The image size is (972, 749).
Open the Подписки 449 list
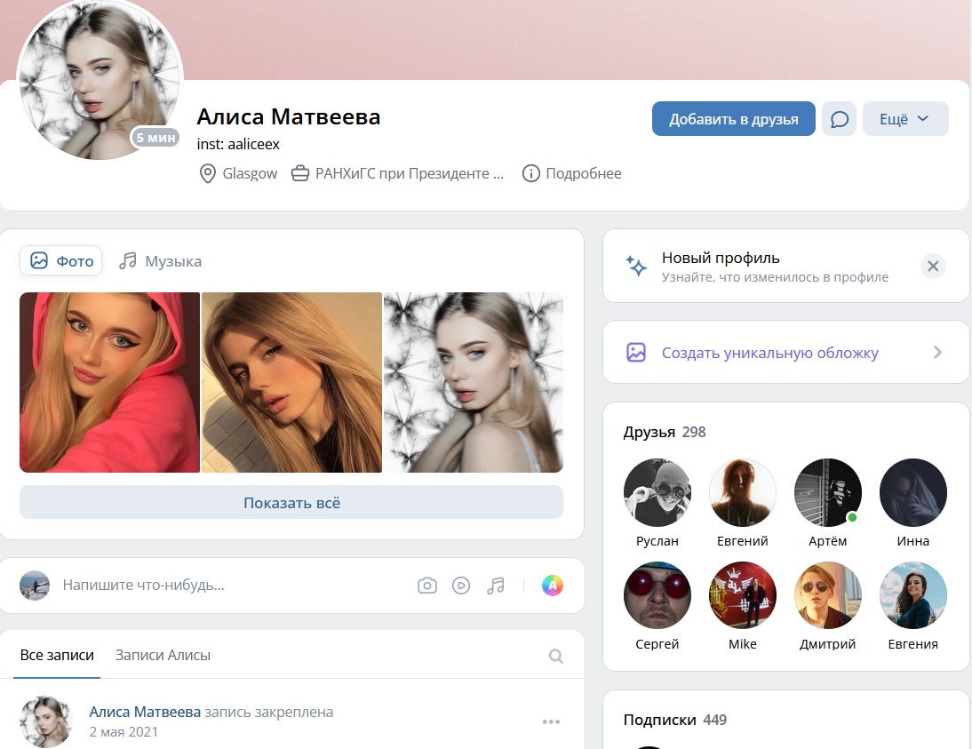[x=674, y=720]
